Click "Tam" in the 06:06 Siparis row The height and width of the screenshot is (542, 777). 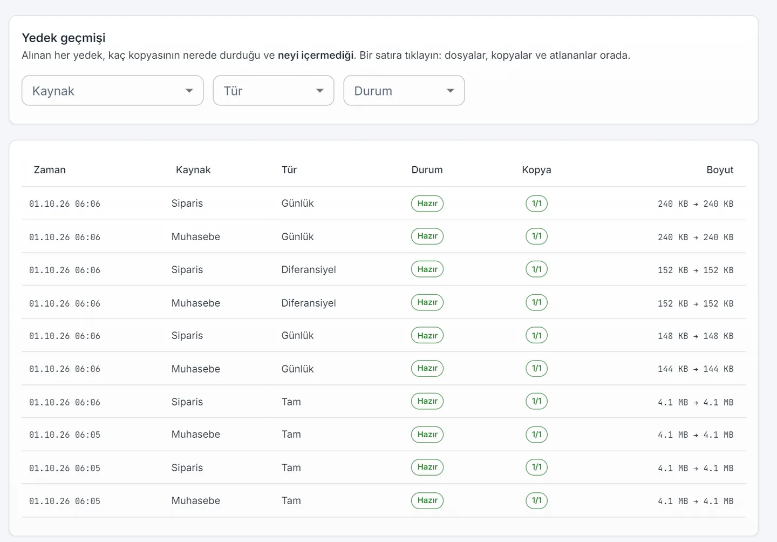tap(291, 402)
